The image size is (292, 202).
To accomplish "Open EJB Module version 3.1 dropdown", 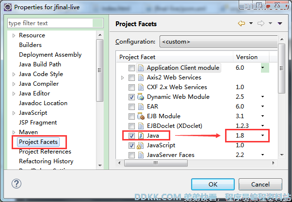I will (x=262, y=116).
